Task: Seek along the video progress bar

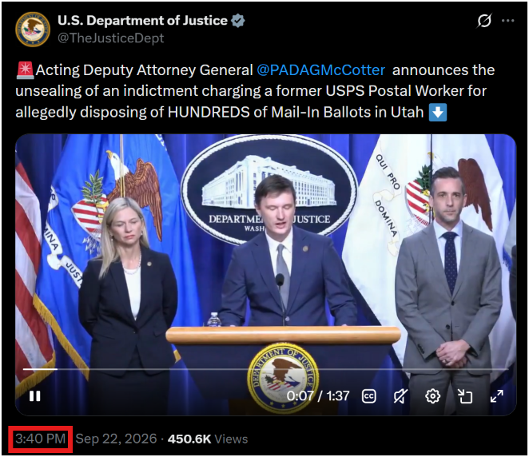Action: point(265,369)
